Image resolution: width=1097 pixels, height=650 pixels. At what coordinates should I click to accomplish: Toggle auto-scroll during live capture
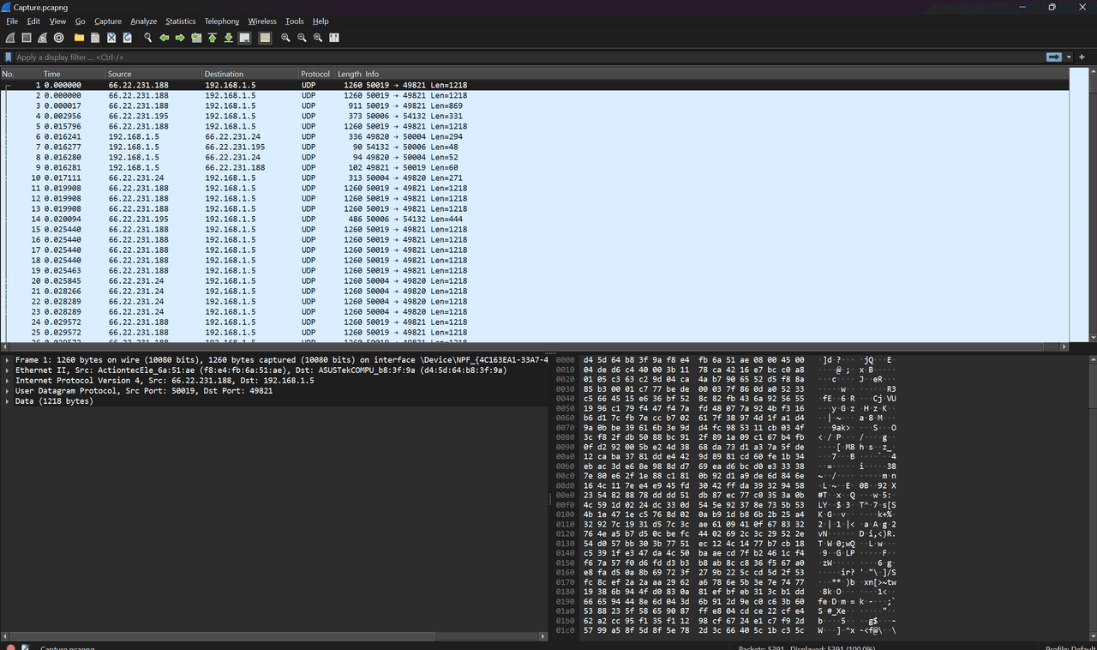tap(245, 38)
